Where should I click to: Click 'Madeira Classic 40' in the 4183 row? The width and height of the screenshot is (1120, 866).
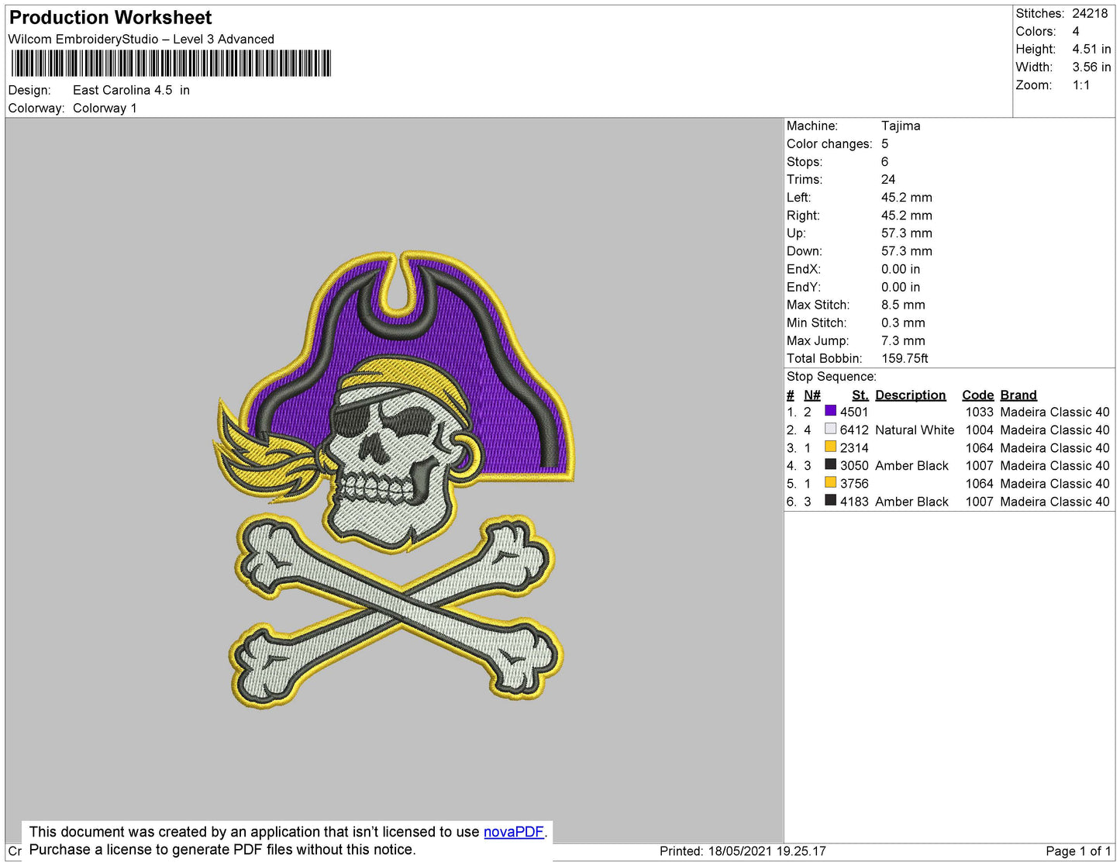[1055, 502]
